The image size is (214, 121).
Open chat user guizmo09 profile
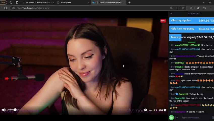pos(180,63)
